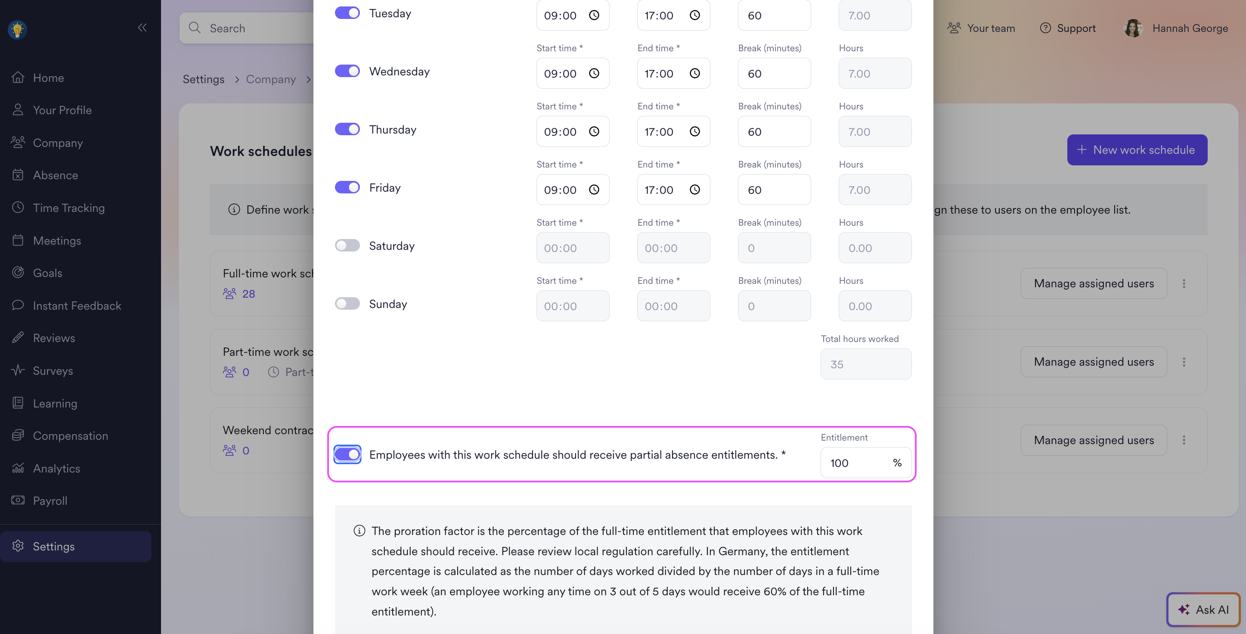Image resolution: width=1246 pixels, height=634 pixels.
Task: Turn off the Thursday toggle
Action: click(347, 129)
